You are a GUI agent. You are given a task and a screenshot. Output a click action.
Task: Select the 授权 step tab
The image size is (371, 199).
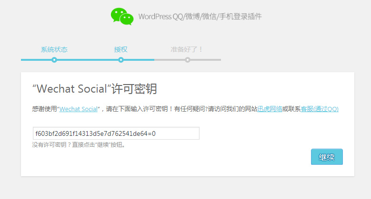pyautogui.click(x=120, y=49)
